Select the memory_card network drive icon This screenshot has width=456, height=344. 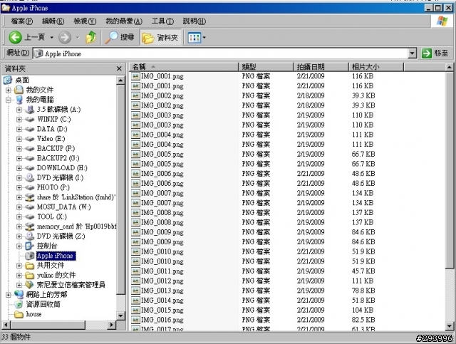(29, 226)
